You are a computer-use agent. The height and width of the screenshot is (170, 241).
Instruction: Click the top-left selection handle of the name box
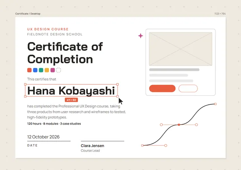[25, 84]
